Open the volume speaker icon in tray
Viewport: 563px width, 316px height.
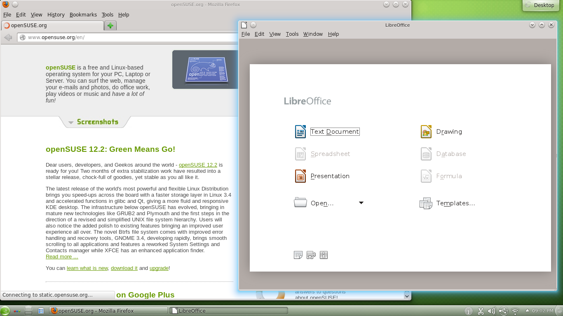[x=492, y=311]
